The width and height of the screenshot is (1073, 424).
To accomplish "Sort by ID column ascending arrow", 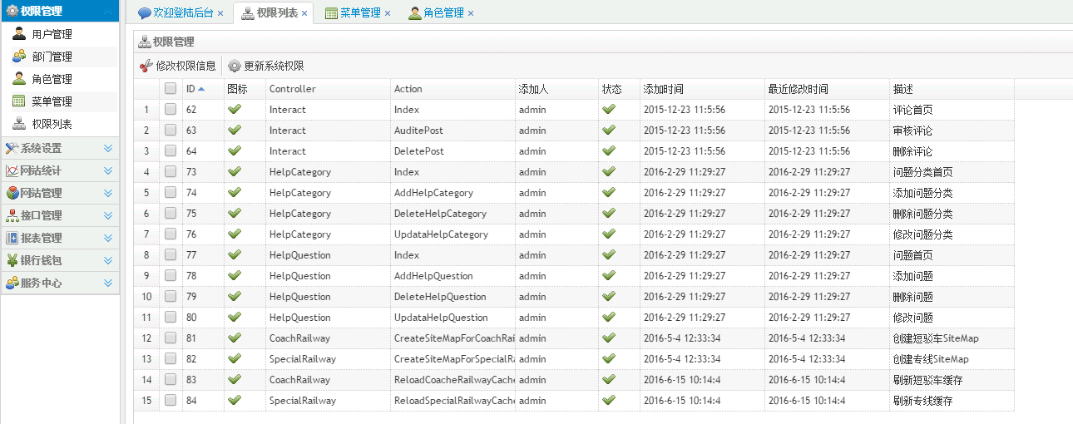I will (201, 89).
